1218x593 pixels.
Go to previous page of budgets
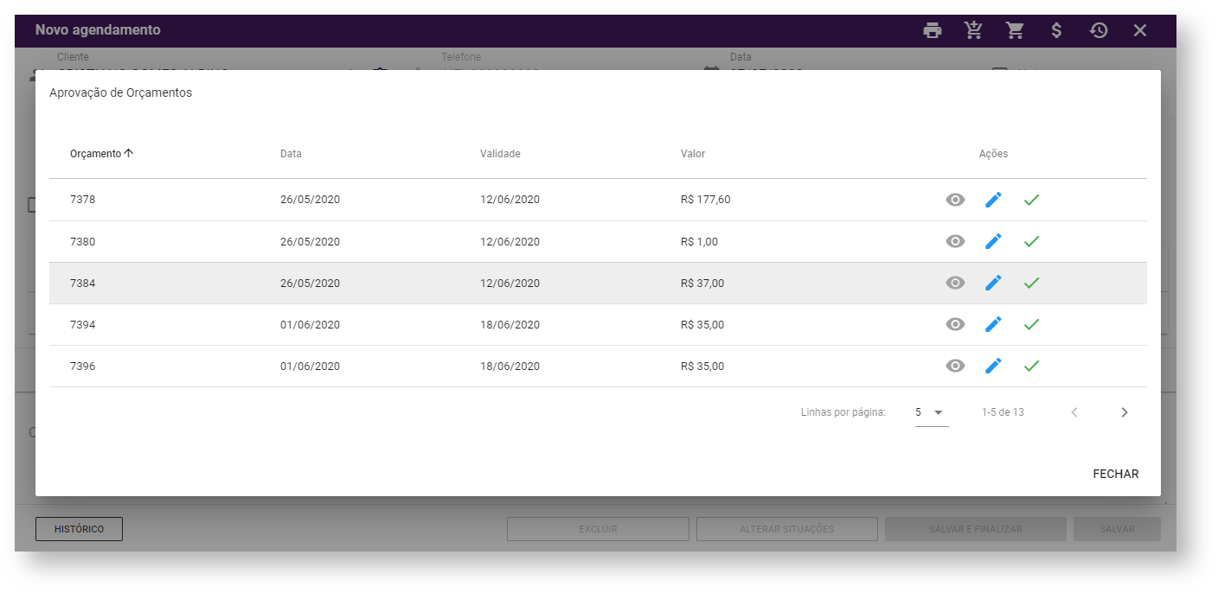tap(1074, 412)
